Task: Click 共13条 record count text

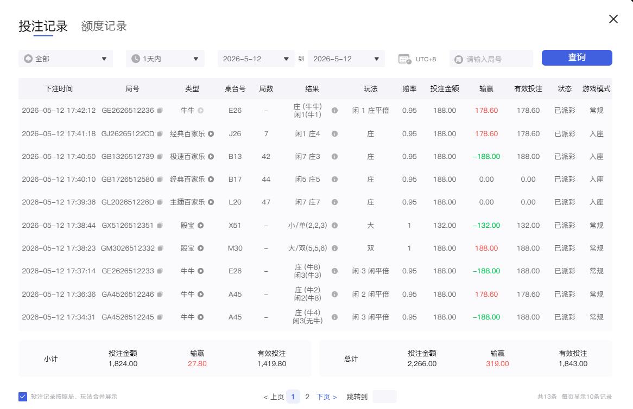Action: [x=547, y=397]
